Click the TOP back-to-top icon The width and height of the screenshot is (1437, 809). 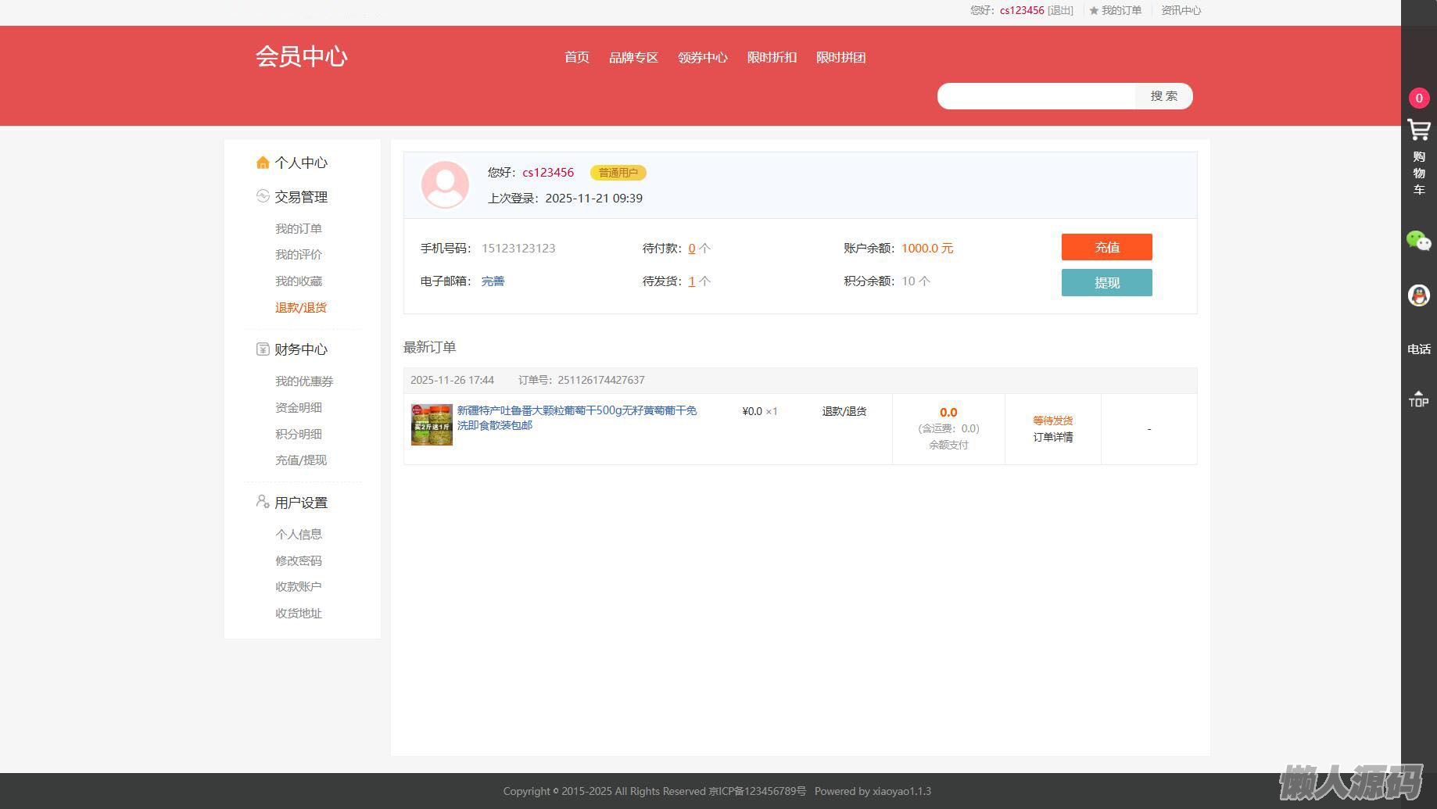pos(1418,399)
